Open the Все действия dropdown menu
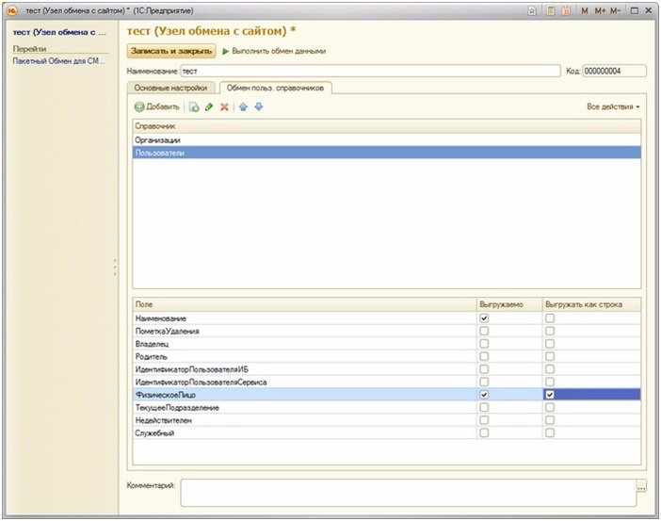Screen dimensions: 661x521 (x=613, y=107)
